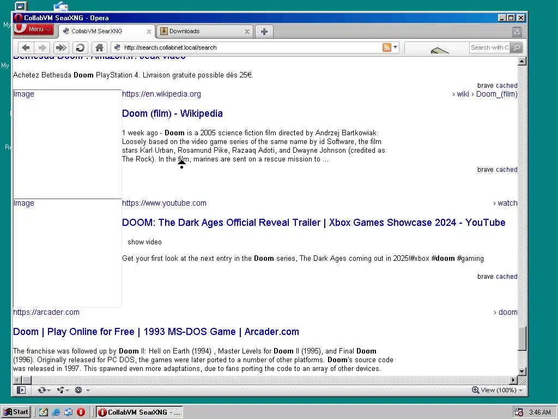This screenshot has height=419, width=558.
Task: Click the horizontal scrollbar left arrow
Action: coord(17,380)
